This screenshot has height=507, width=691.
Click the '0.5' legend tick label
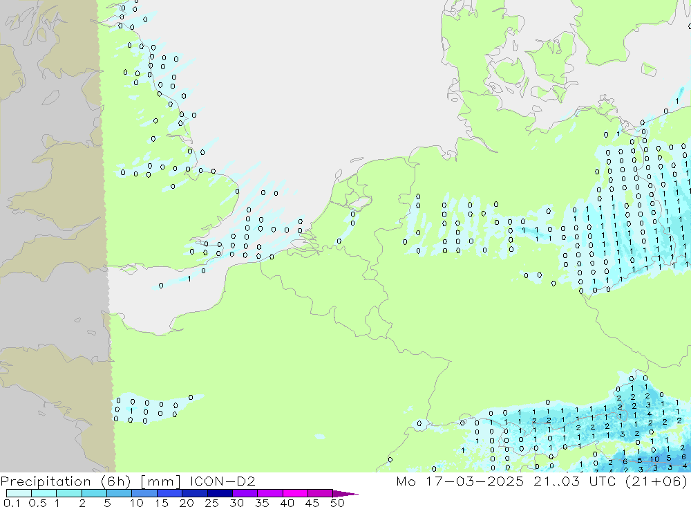[x=37, y=503]
